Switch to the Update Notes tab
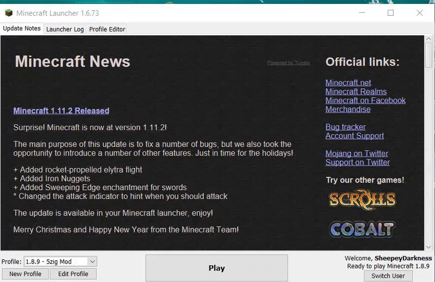435x282 pixels. 22,29
